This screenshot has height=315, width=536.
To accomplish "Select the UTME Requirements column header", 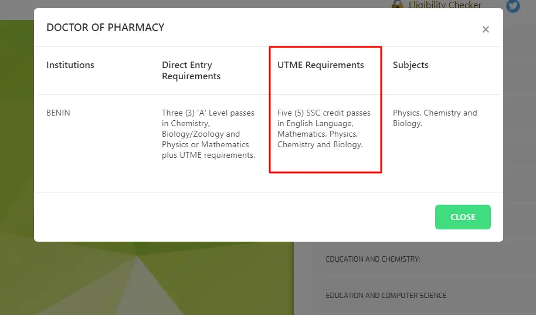I will pyautogui.click(x=320, y=65).
